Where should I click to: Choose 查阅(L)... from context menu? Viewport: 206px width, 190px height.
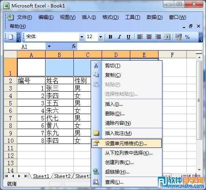pos(126,182)
